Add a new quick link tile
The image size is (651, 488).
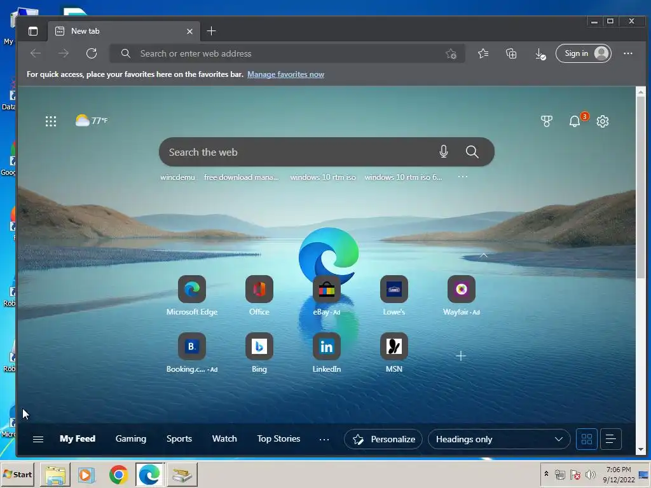(x=461, y=356)
